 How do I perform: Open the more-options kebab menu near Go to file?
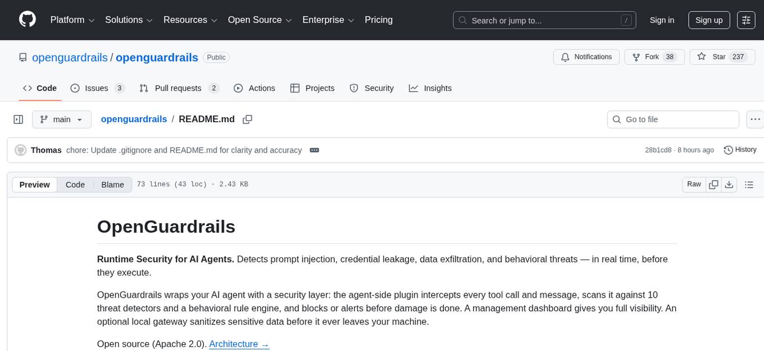pos(755,119)
